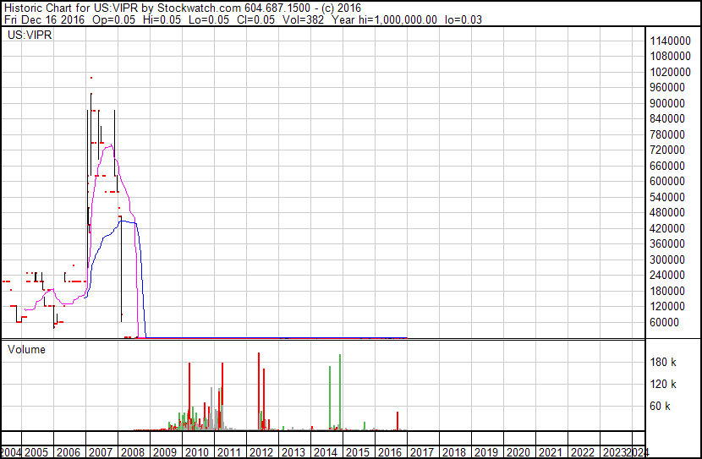Select the 2006 label on time axis

click(x=69, y=452)
